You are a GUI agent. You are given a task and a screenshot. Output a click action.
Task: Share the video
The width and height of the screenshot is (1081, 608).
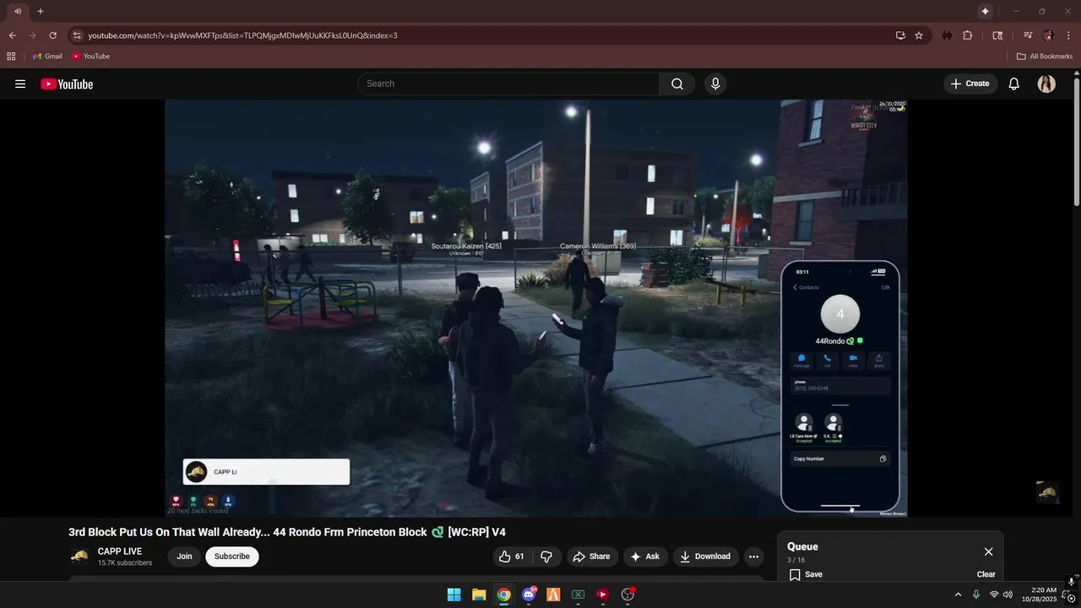(591, 556)
